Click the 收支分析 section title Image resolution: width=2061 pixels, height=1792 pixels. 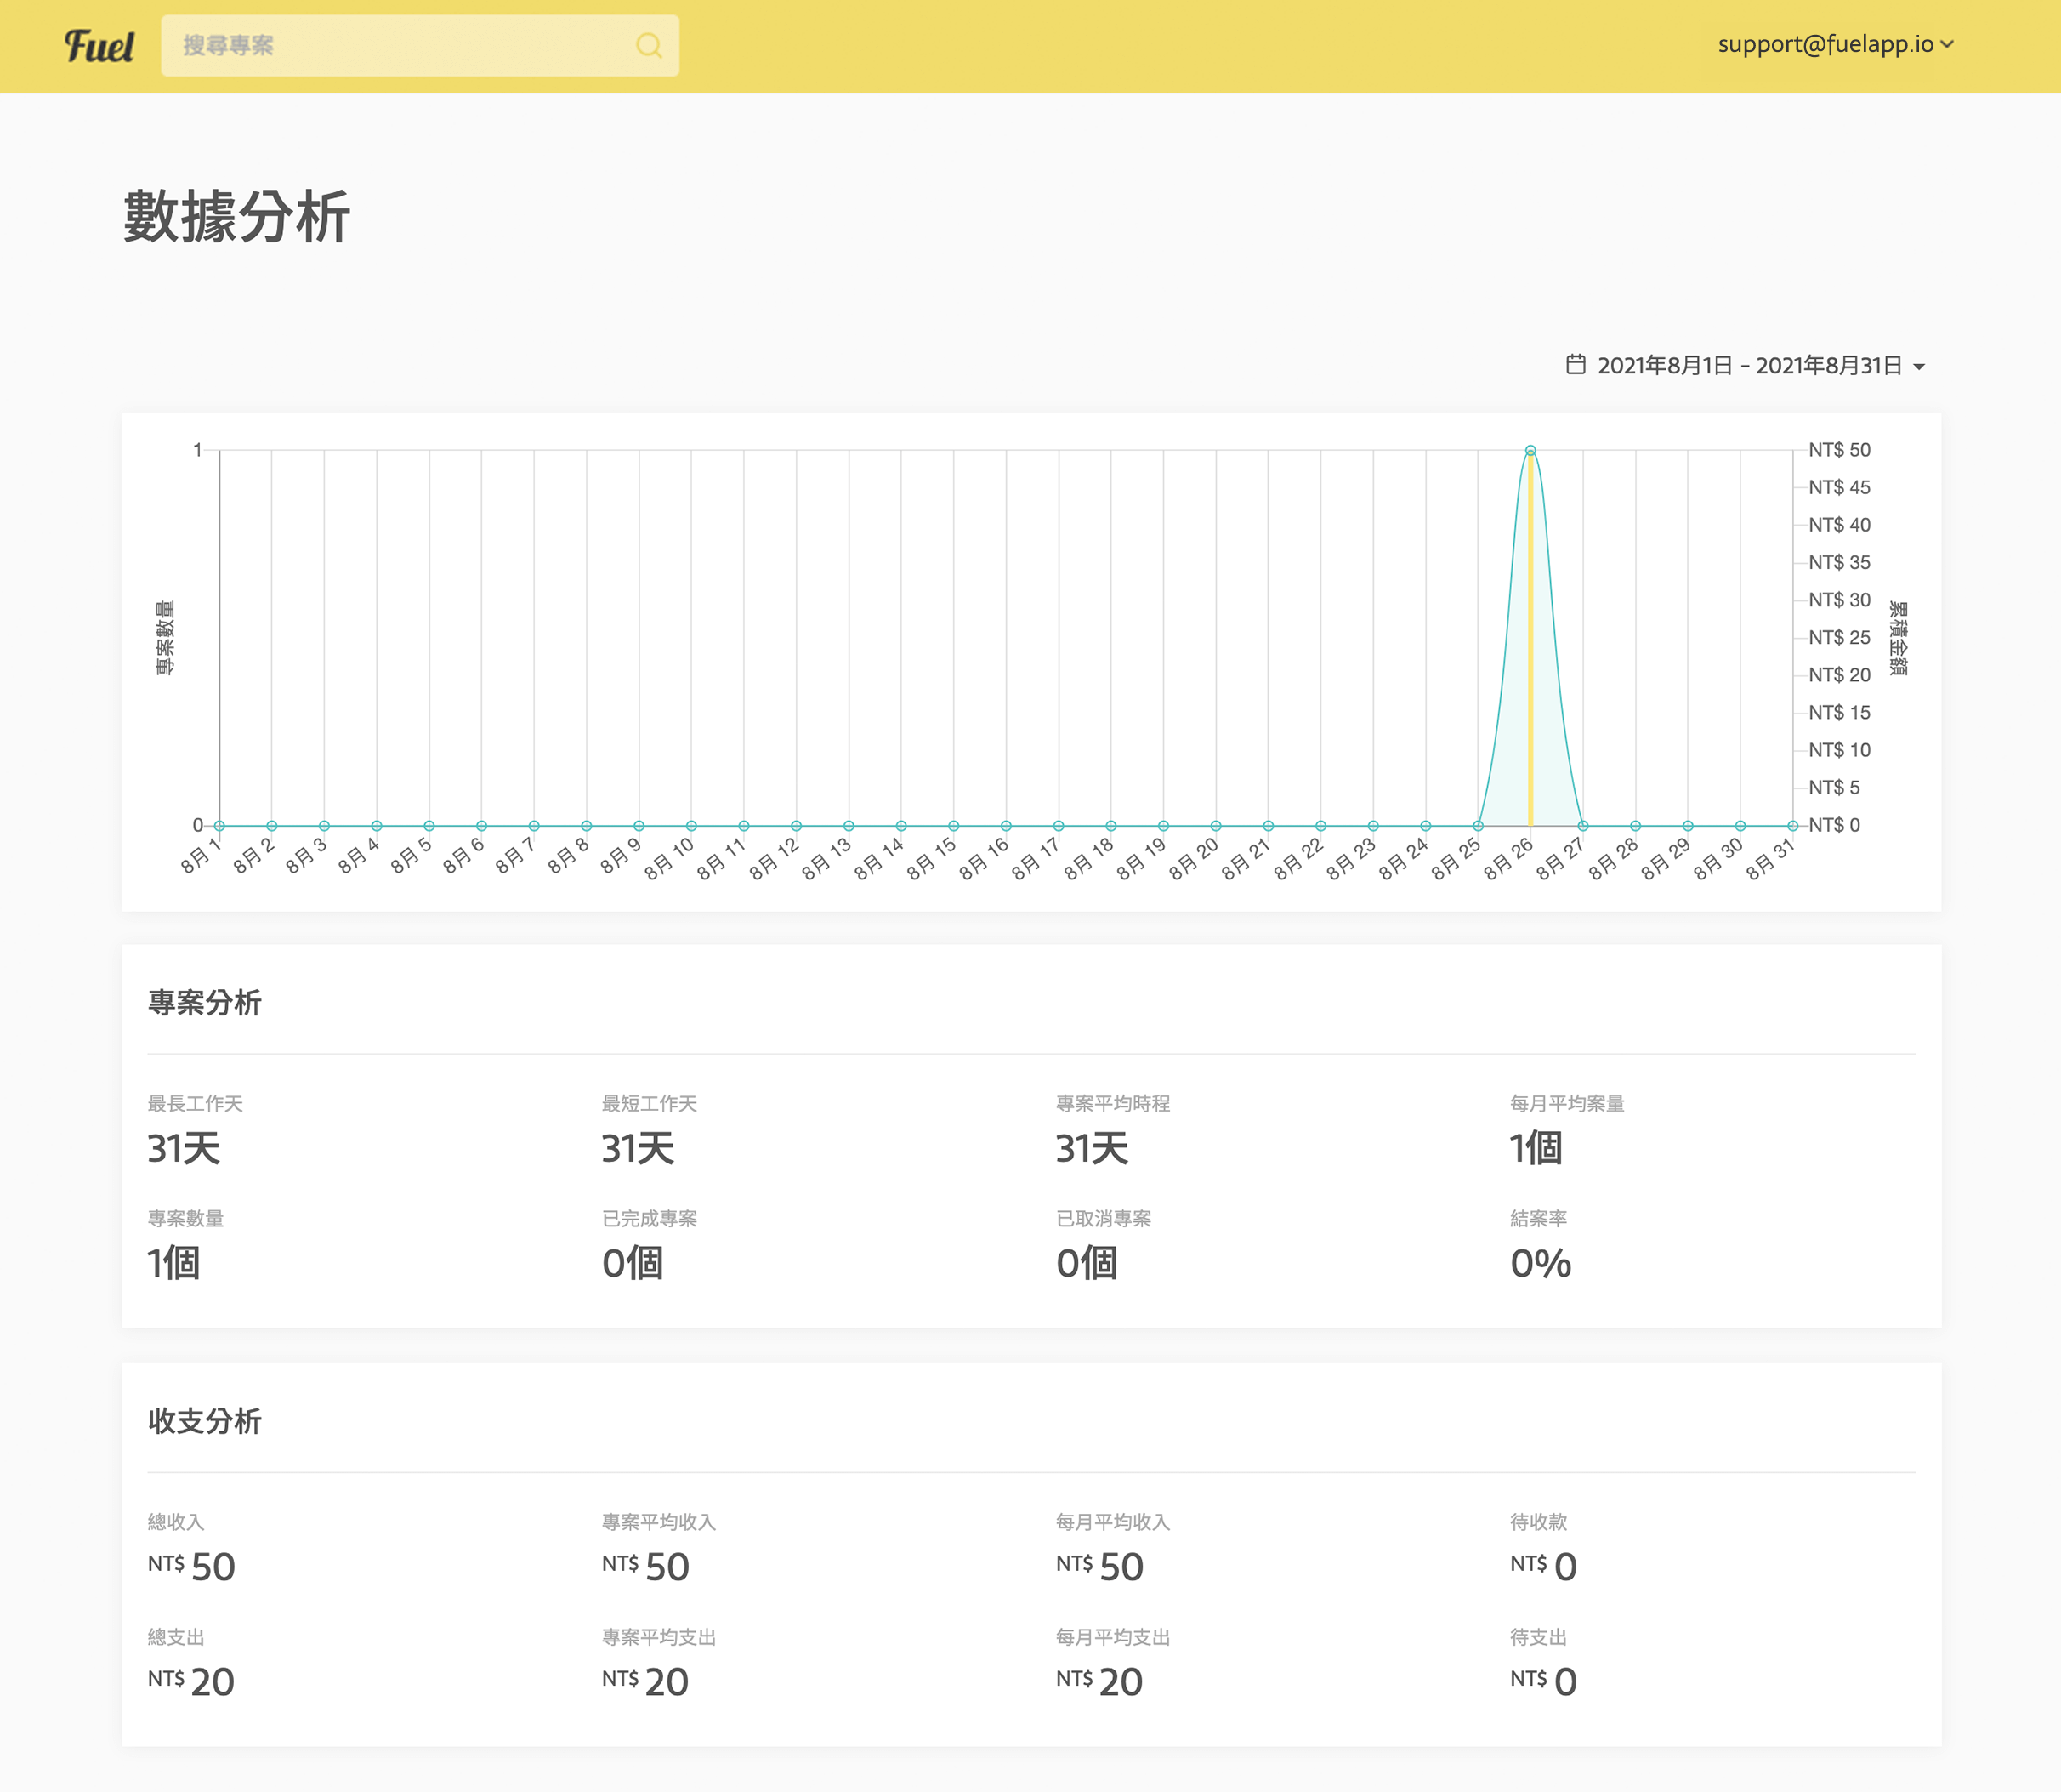(205, 1421)
